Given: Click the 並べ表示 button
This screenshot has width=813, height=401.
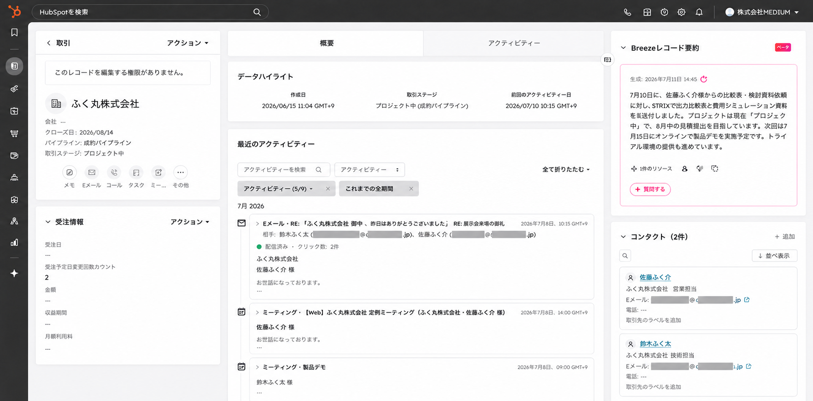Looking at the screenshot, I should click(774, 256).
